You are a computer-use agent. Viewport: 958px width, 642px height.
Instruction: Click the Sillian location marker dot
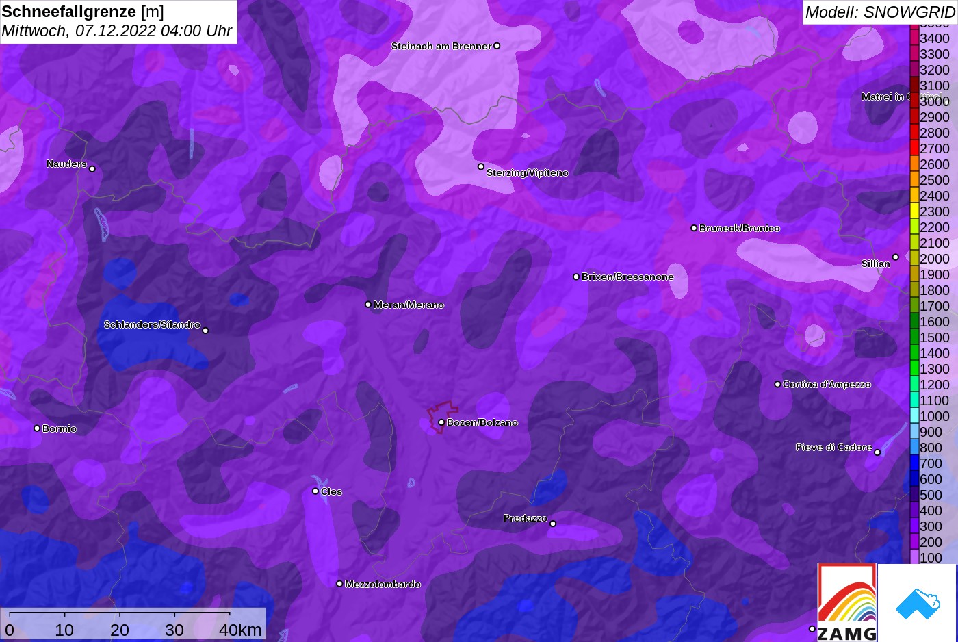tap(896, 257)
